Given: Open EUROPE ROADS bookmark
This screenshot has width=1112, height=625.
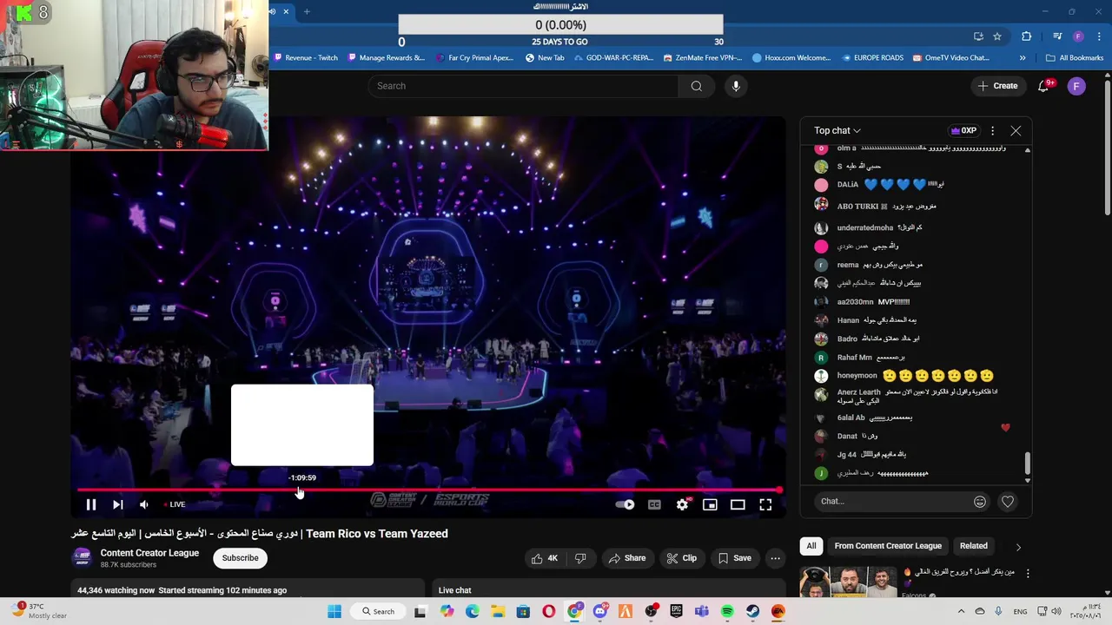Looking at the screenshot, I should (873, 58).
